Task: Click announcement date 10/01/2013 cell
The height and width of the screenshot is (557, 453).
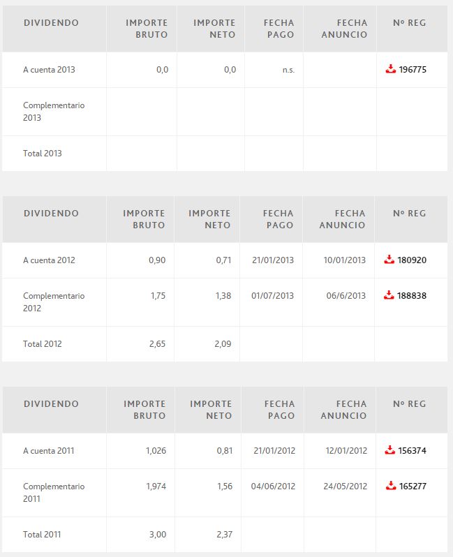Action: point(344,260)
